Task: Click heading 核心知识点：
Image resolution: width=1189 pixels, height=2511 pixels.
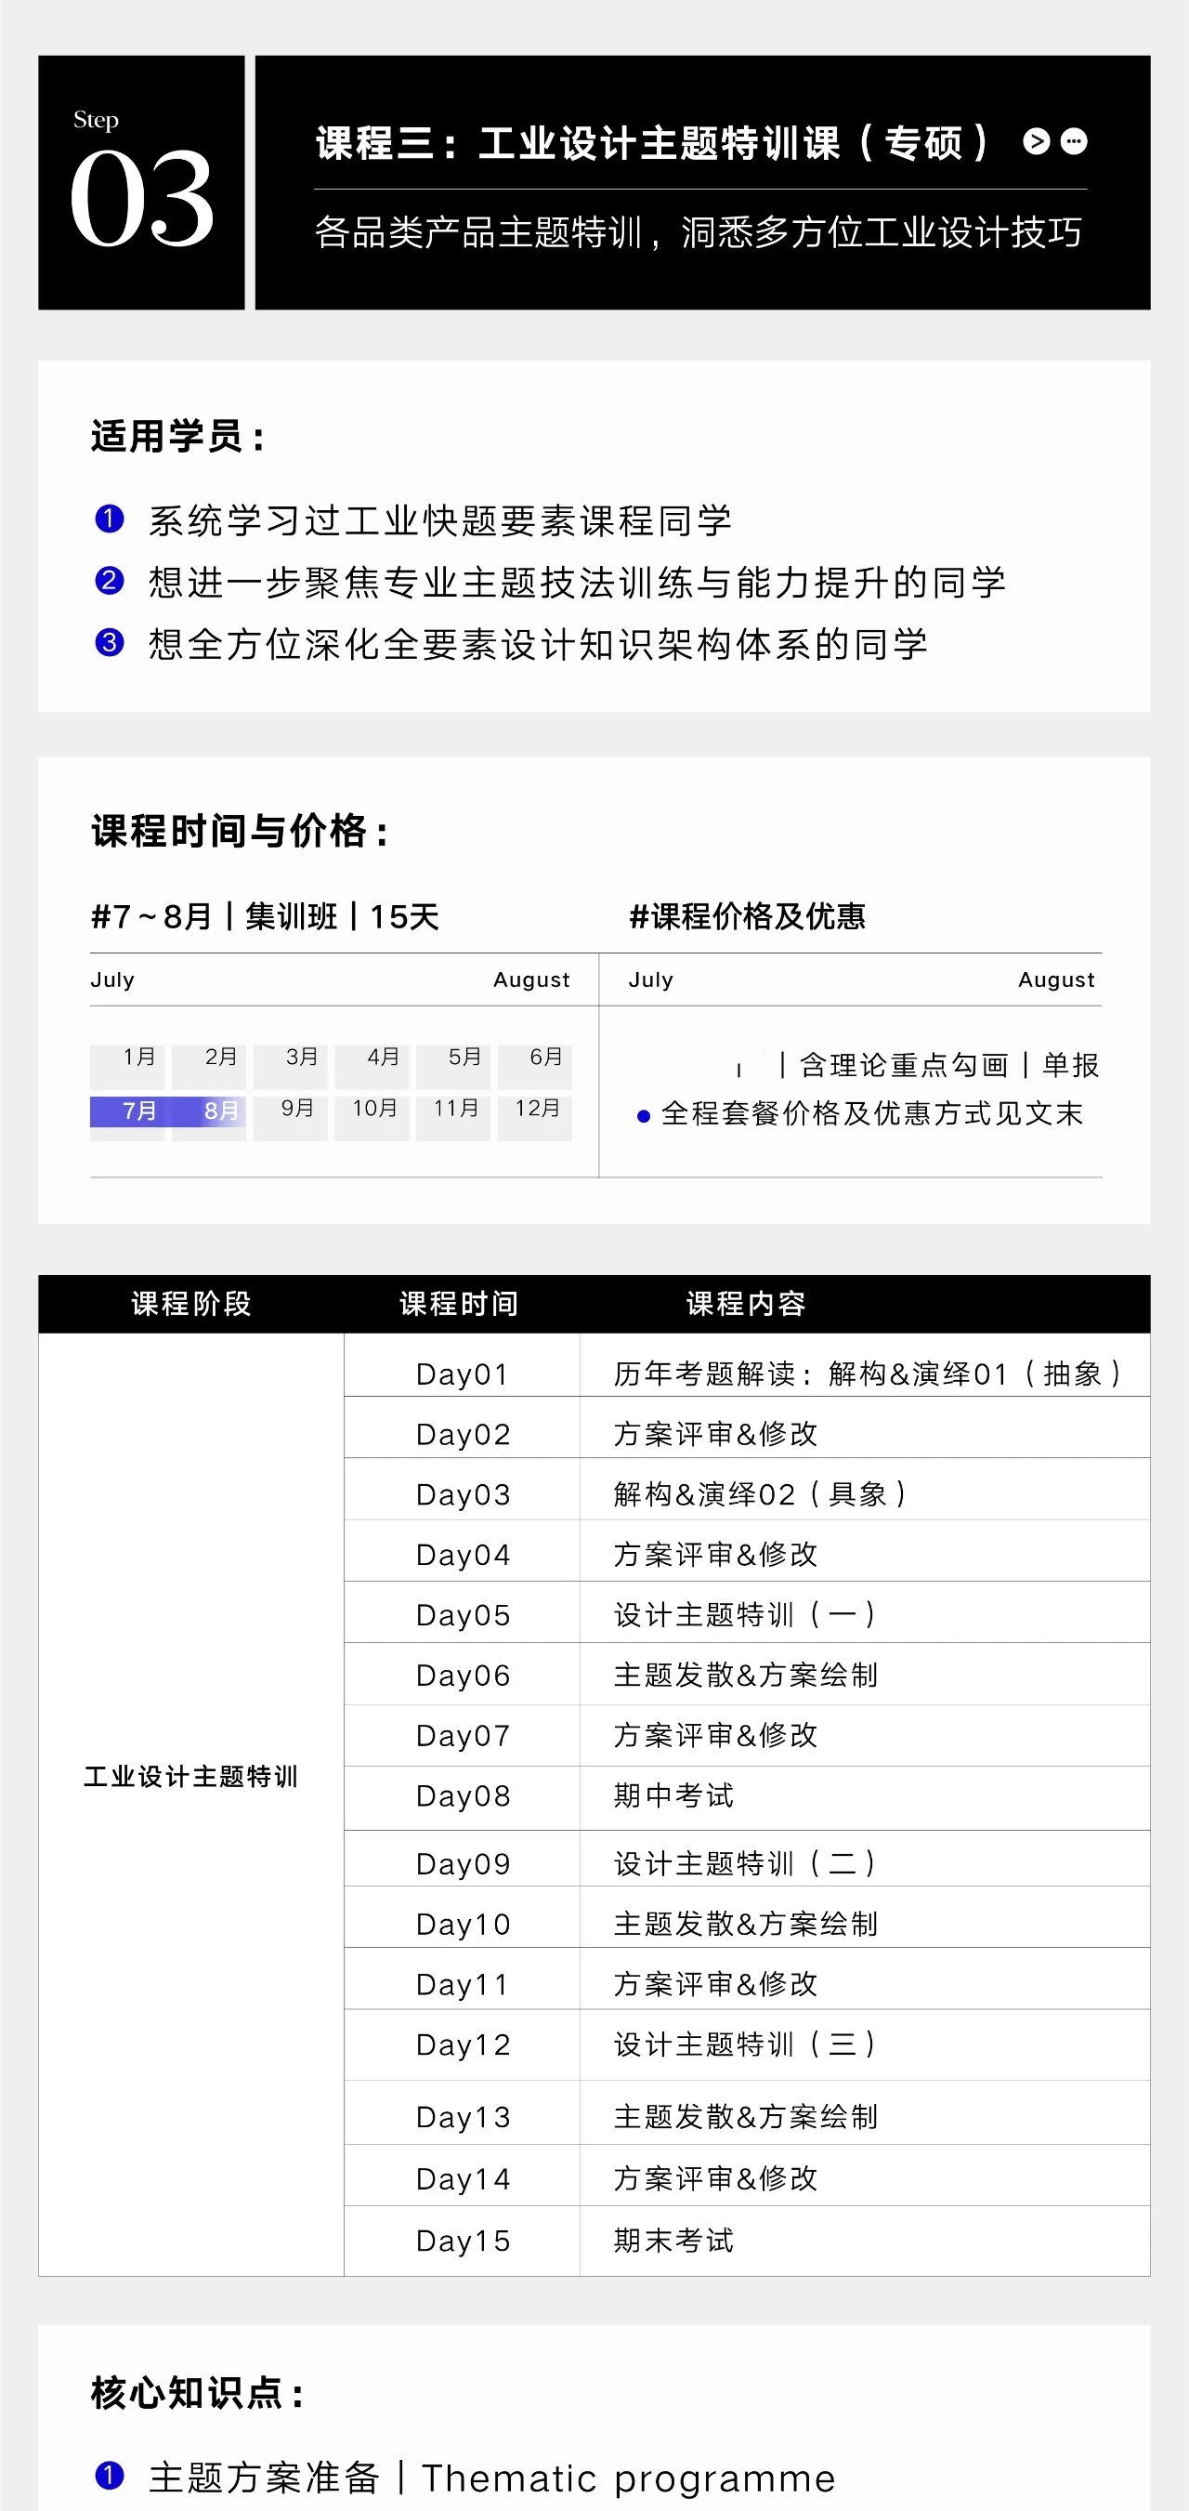Action: pos(198,2394)
